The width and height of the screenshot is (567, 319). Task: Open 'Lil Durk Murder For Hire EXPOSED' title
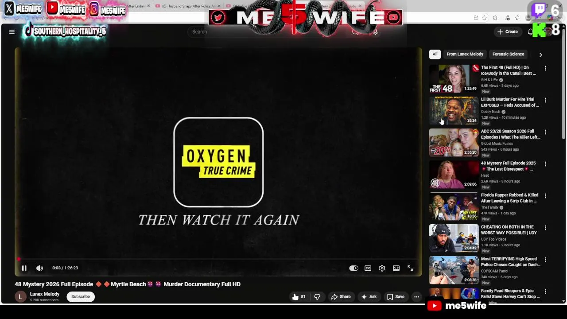click(x=510, y=102)
